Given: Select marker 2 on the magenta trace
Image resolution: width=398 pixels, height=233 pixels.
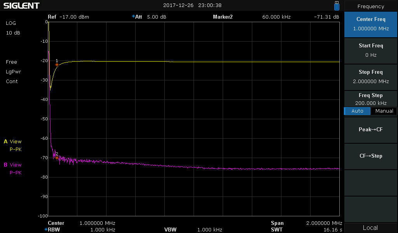Looking at the screenshot, I should pyautogui.click(x=57, y=157).
